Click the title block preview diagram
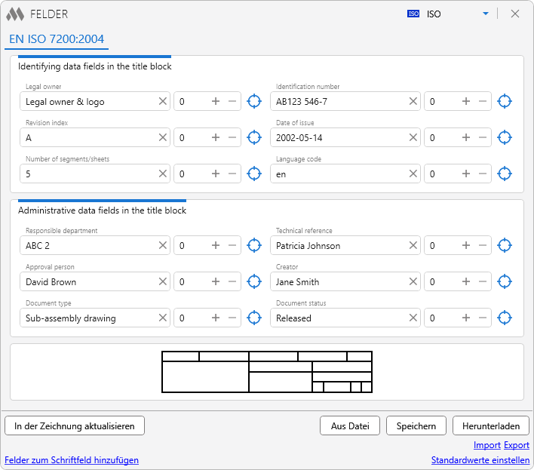This screenshot has width=534, height=470. click(x=267, y=372)
